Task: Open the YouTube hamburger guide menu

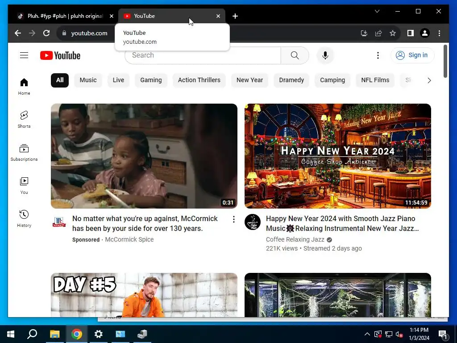Action: pos(24,55)
